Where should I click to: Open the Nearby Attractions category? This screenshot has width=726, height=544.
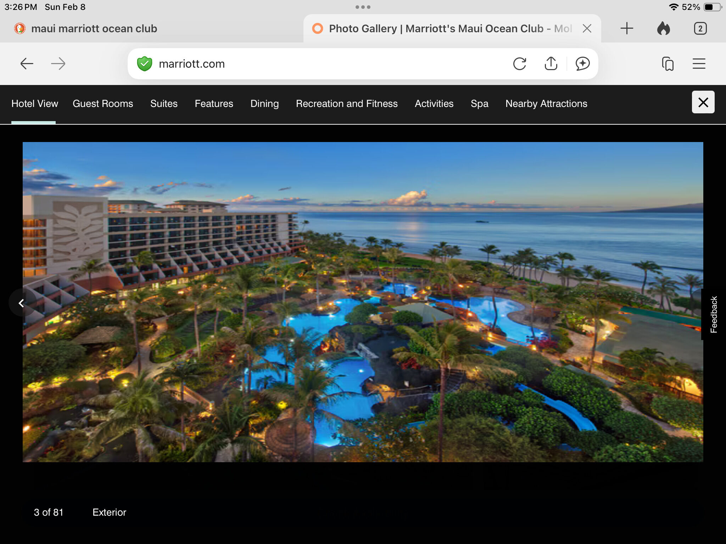[x=546, y=104]
